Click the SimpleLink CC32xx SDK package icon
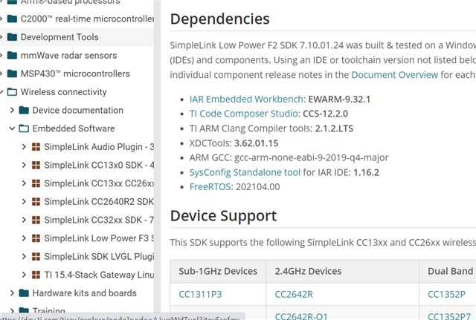The width and height of the screenshot is (476, 320). coord(35,220)
